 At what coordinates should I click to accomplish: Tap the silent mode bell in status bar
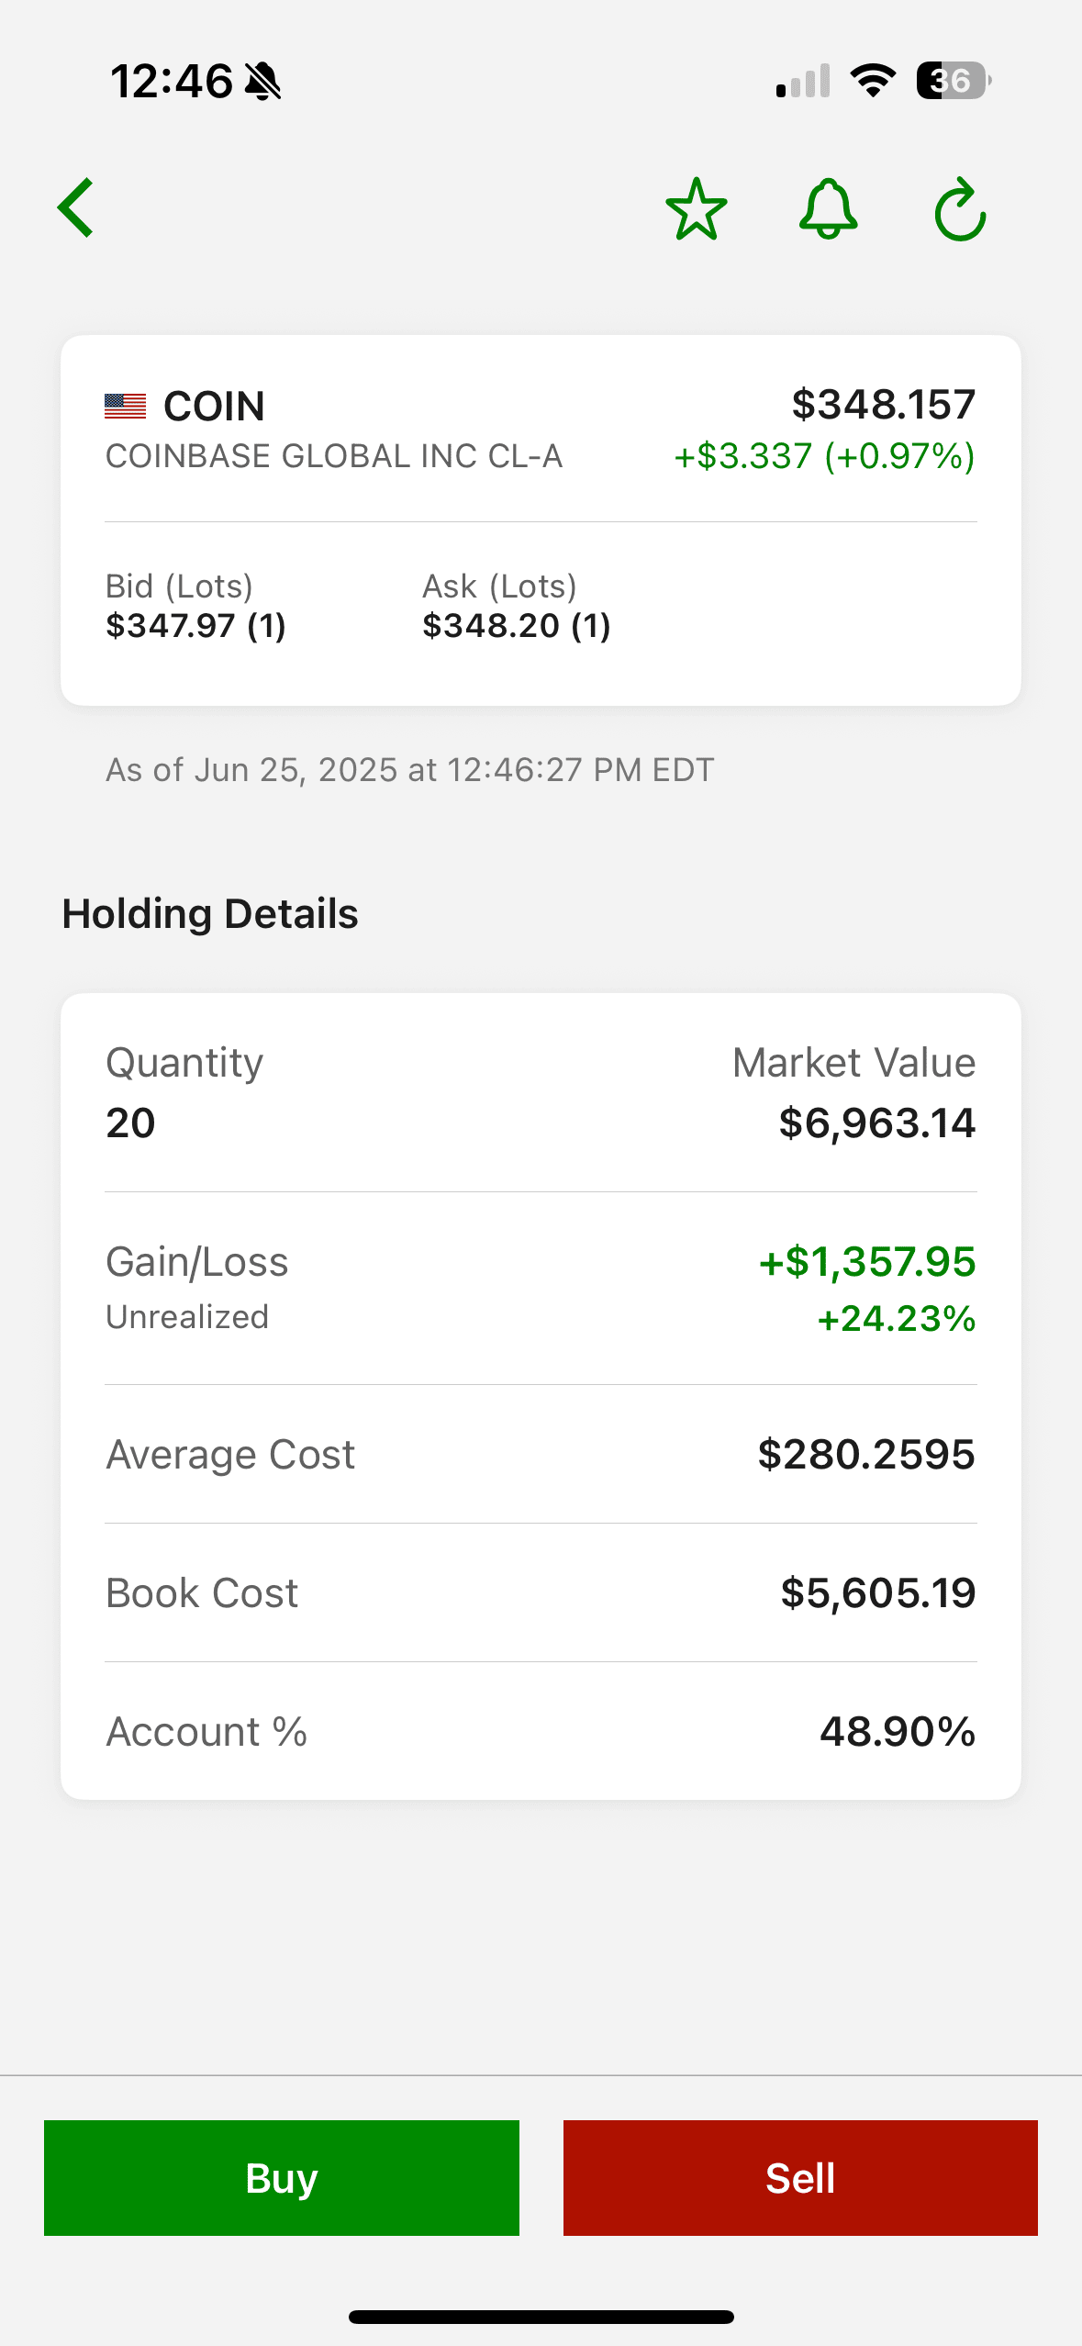tap(263, 82)
